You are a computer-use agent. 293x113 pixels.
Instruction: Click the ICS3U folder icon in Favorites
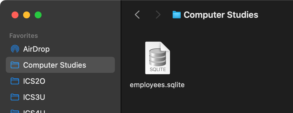pyautogui.click(x=15, y=97)
